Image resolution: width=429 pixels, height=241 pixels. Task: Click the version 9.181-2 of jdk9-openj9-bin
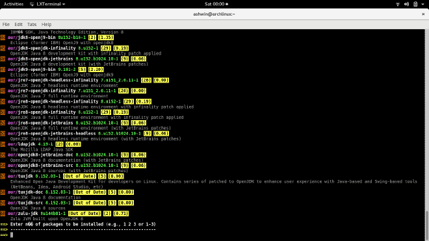67,70
